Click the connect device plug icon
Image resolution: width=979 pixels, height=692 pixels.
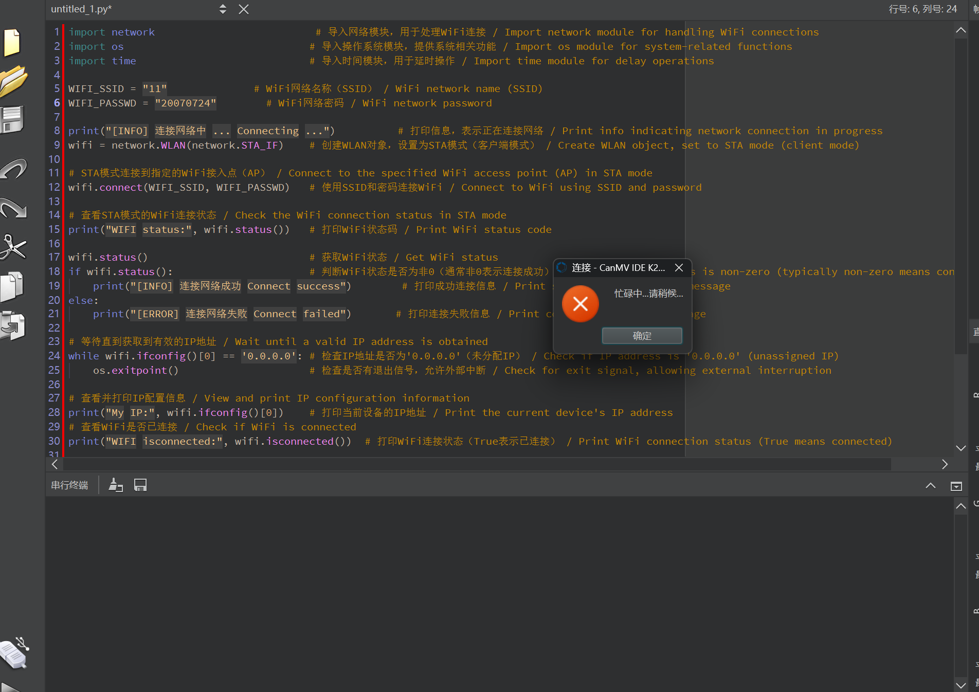[14, 653]
